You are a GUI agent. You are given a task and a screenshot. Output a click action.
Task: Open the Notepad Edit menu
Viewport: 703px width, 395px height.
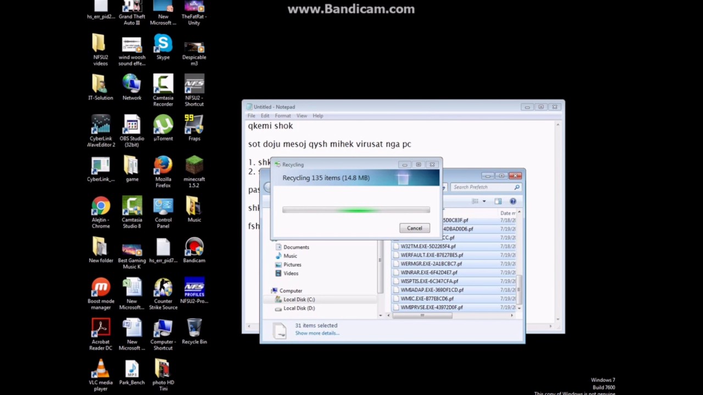(265, 116)
